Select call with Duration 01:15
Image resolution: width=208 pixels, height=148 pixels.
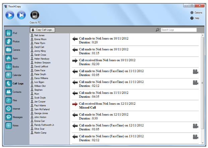pos(135,51)
